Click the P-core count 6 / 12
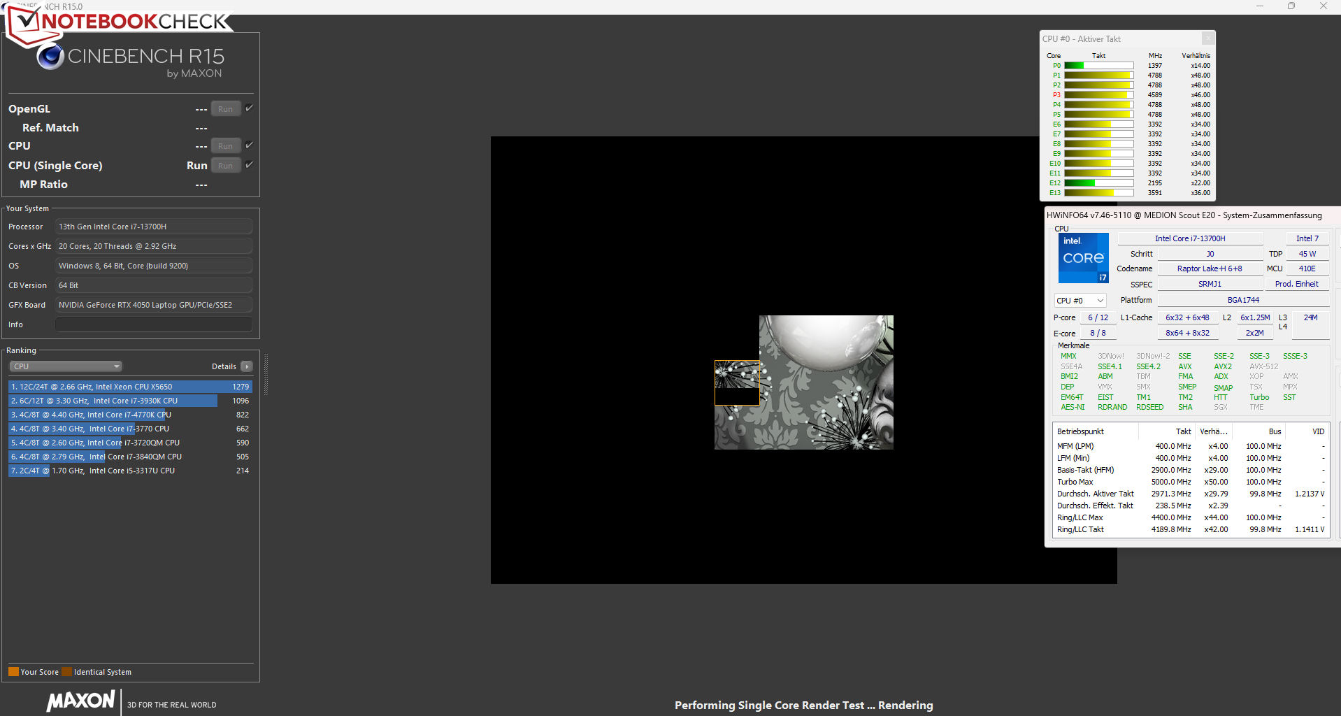The image size is (1341, 716). (1098, 317)
